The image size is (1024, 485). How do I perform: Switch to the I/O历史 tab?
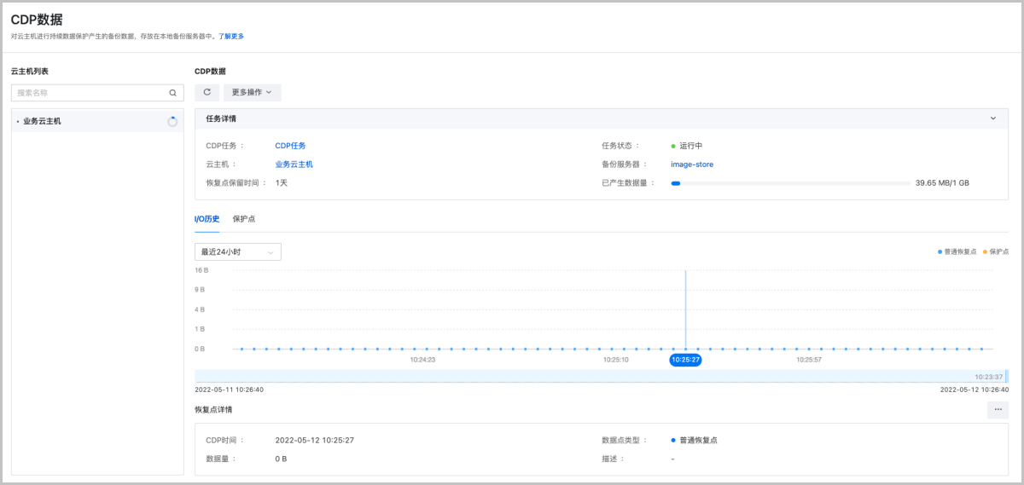click(207, 219)
